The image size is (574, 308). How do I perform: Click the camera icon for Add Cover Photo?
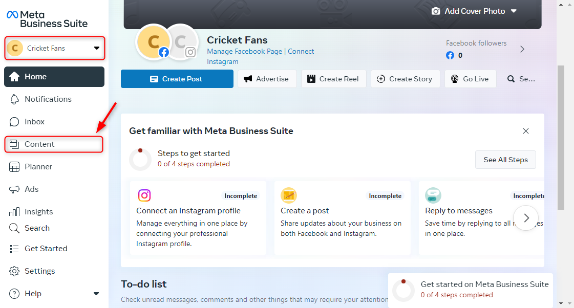pyautogui.click(x=436, y=11)
